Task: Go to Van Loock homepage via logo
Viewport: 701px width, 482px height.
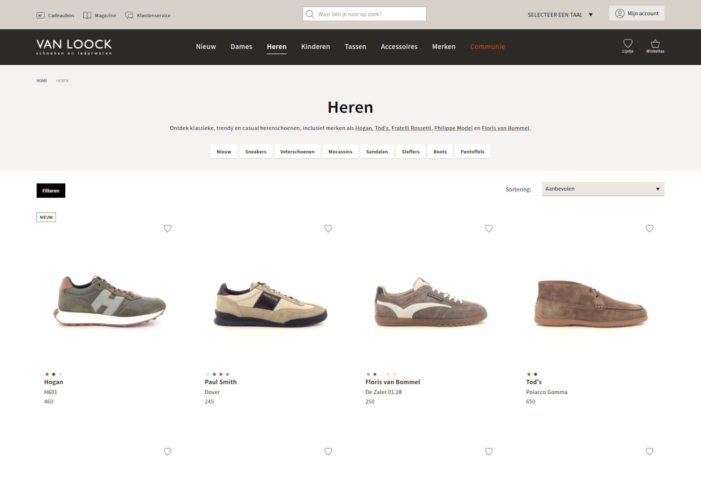Action: [x=74, y=47]
